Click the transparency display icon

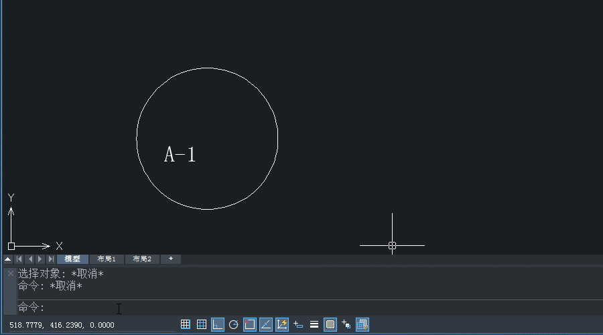[330, 324]
